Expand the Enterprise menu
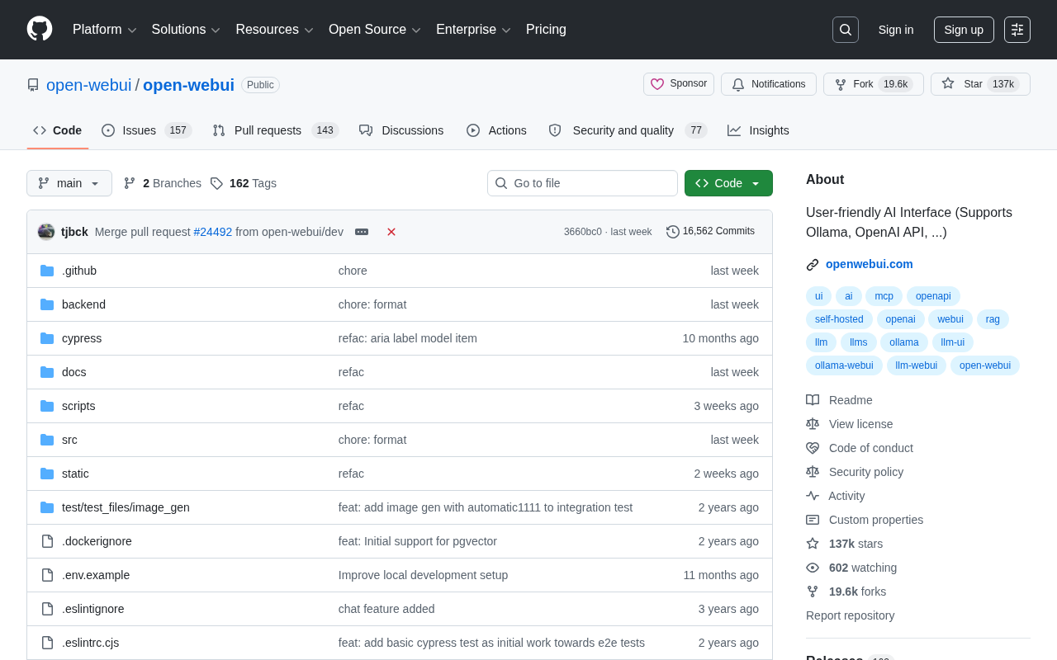The width and height of the screenshot is (1057, 660). (474, 30)
